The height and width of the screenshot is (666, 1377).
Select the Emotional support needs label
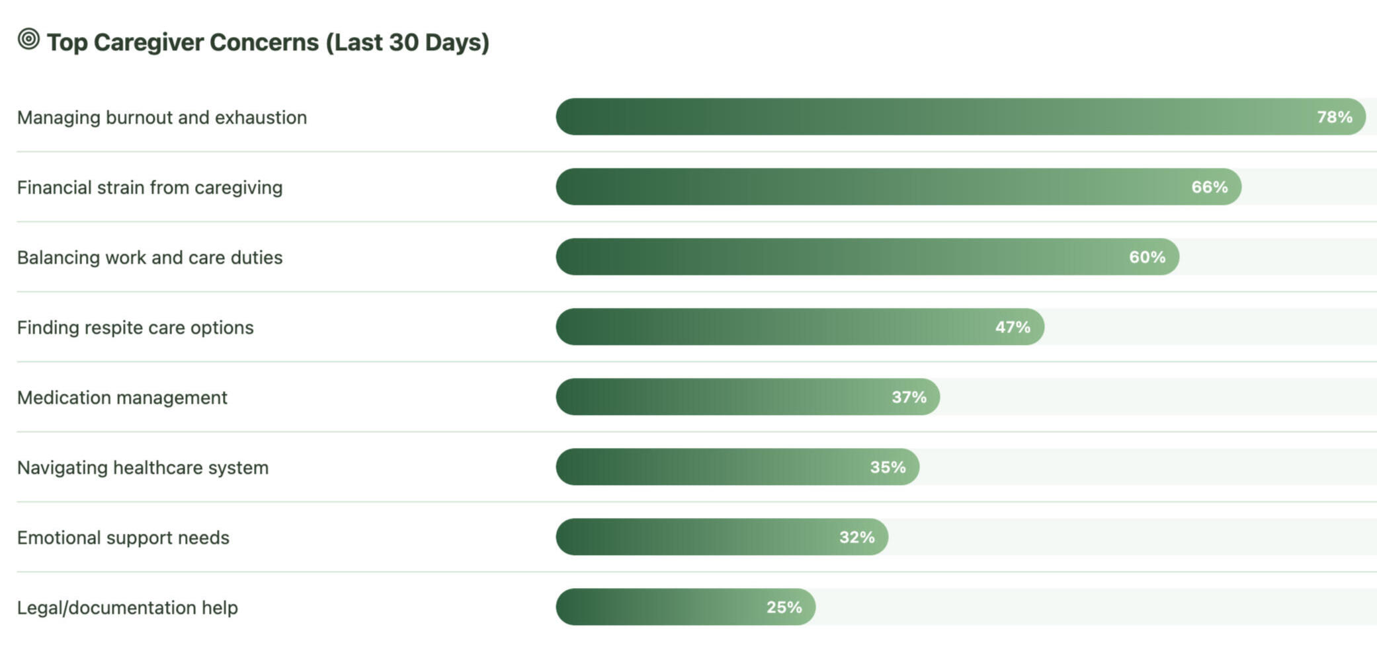123,538
